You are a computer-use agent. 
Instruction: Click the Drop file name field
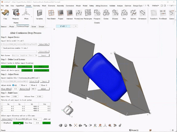pos(37,119)
